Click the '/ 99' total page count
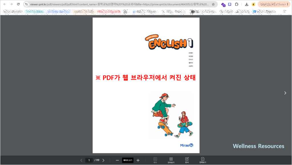 pos(97,160)
